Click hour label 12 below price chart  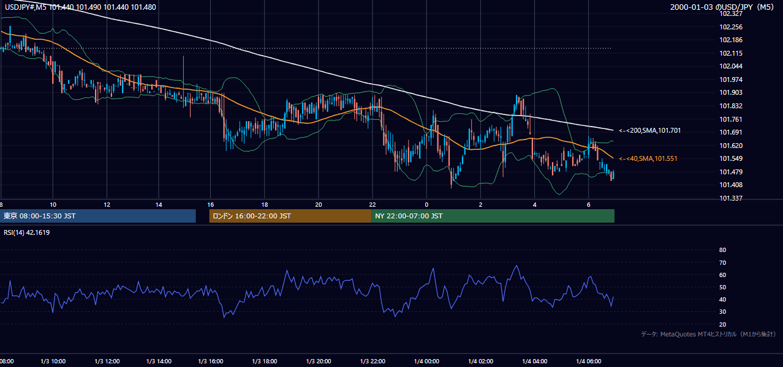pyautogui.click(x=107, y=204)
